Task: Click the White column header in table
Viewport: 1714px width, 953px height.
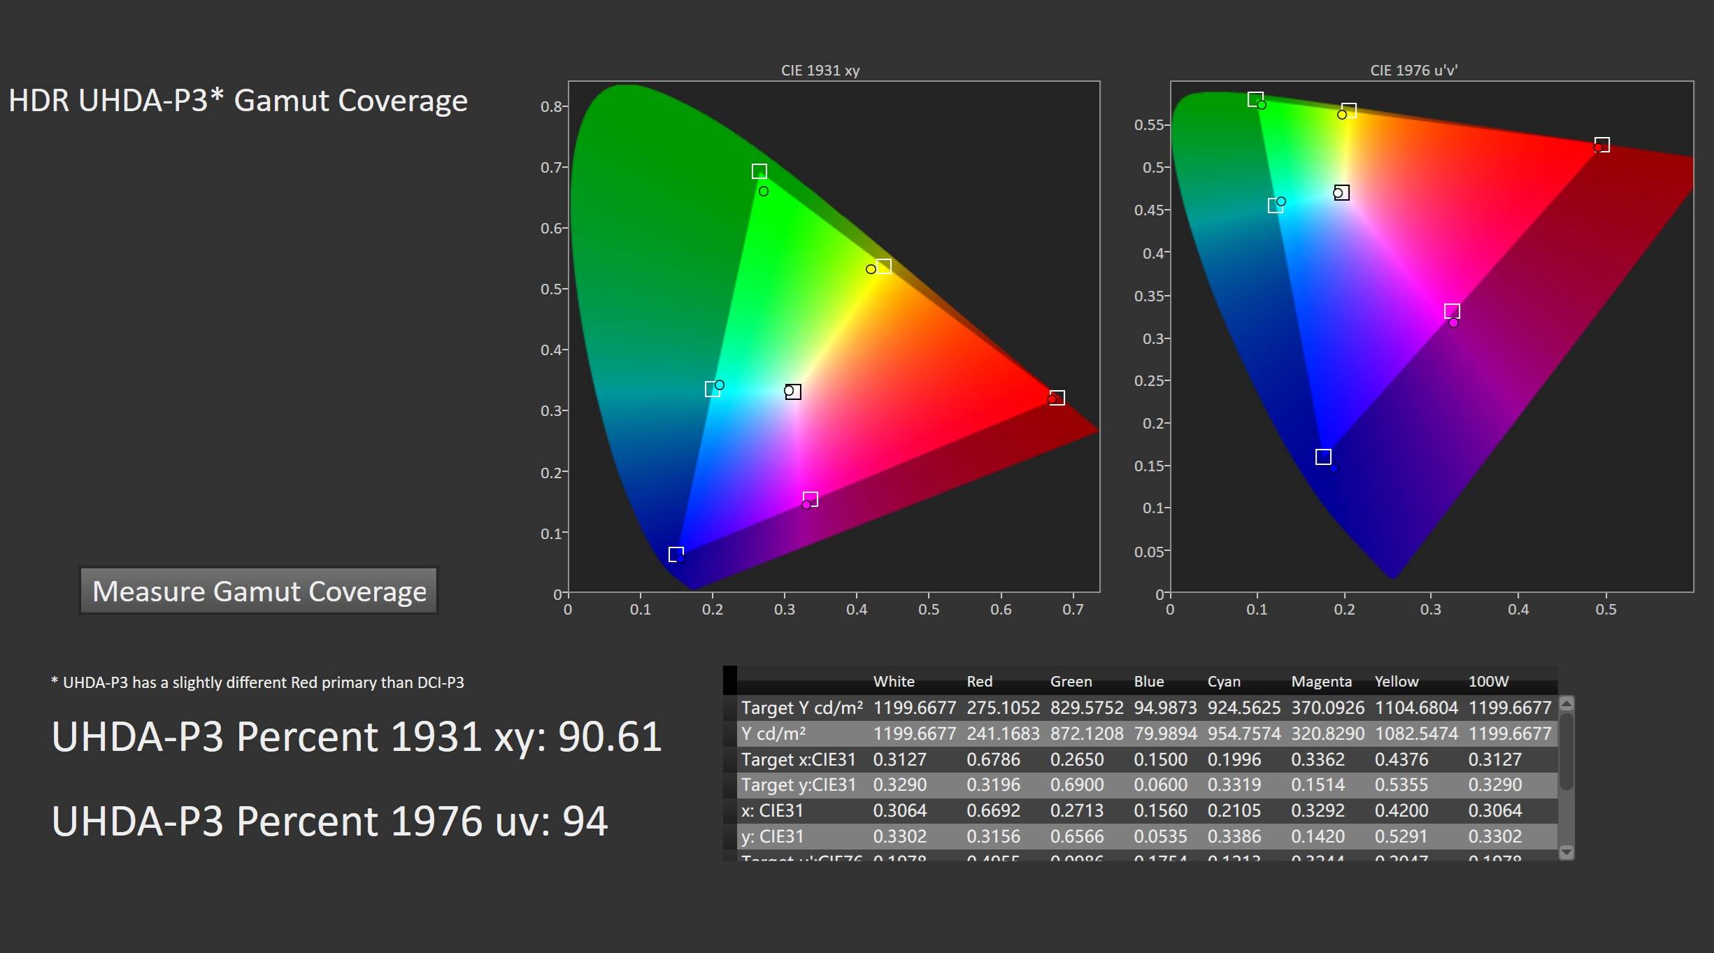Action: point(894,681)
